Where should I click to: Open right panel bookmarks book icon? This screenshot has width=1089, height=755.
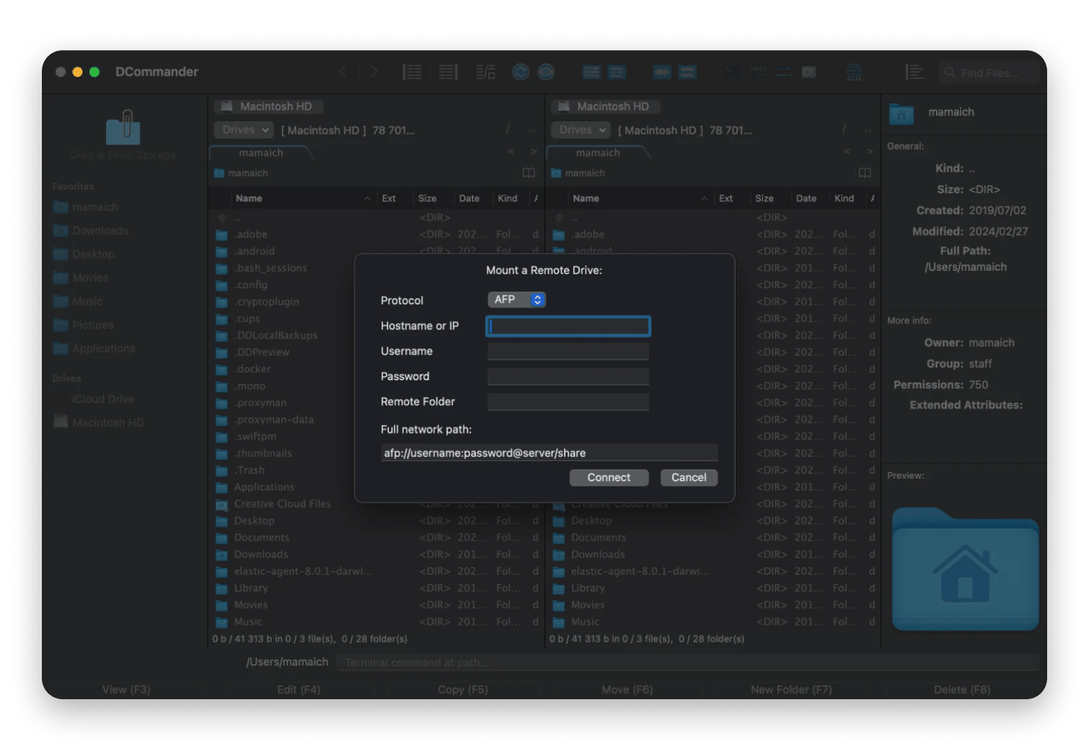(864, 173)
